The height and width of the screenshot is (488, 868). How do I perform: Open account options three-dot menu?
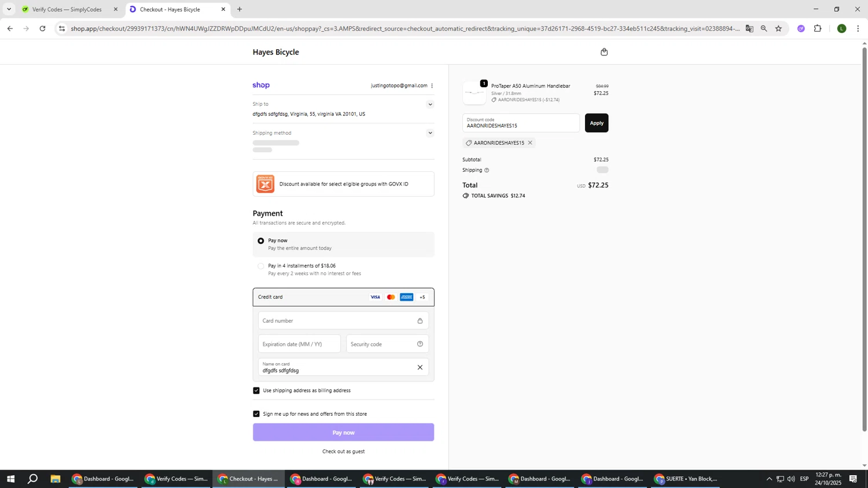pos(432,86)
